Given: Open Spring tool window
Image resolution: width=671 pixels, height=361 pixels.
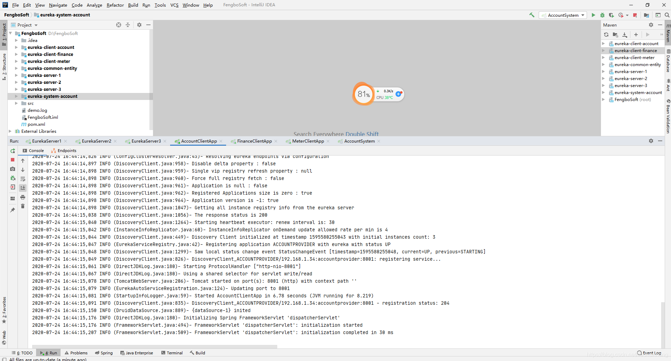Looking at the screenshot, I should point(104,353).
